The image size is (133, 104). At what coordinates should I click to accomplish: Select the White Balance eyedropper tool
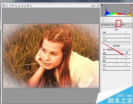(10, 6)
